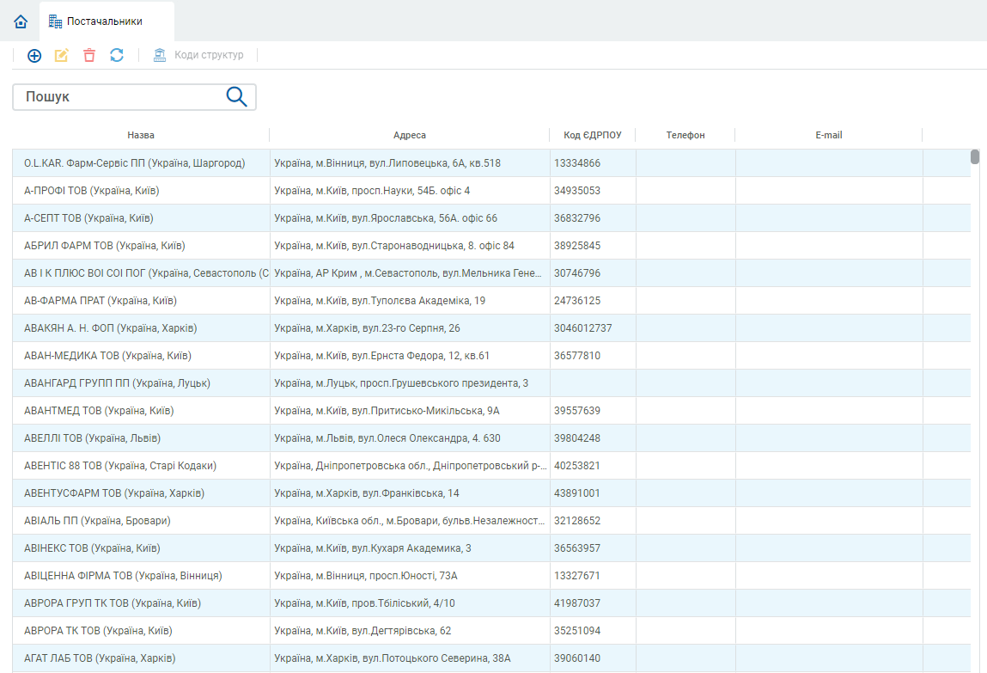Viewport: 987px width, 673px height.
Task: Click ЄДРПОУ code 43891001
Action: coord(577,493)
